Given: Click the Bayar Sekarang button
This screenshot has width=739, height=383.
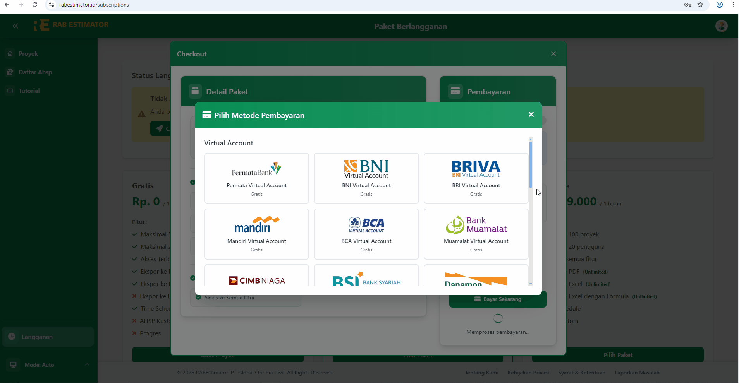Looking at the screenshot, I should point(498,299).
